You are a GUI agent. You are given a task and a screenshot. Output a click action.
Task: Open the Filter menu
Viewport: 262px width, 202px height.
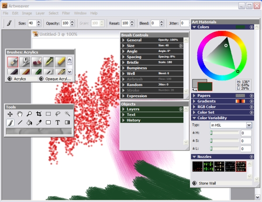pyautogui.click(x=65, y=13)
